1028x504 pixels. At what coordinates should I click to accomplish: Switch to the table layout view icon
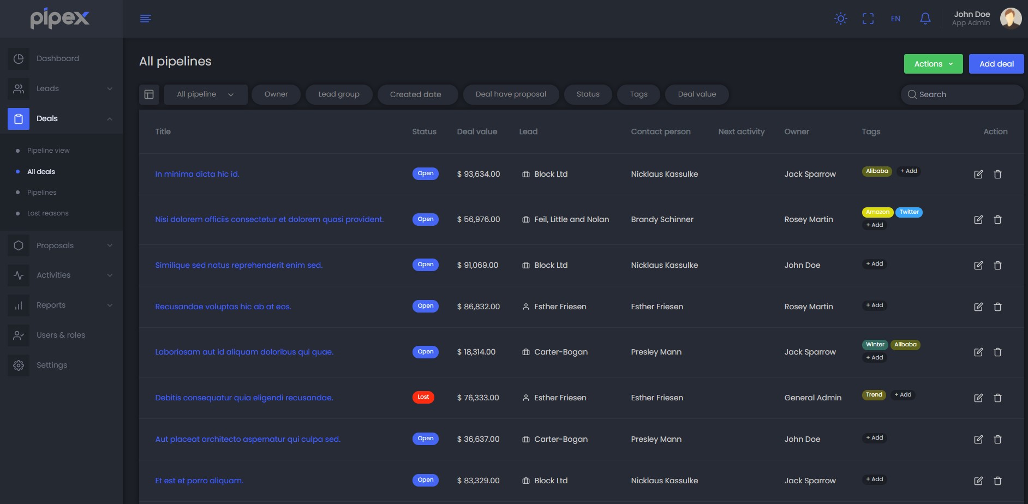[x=149, y=94]
